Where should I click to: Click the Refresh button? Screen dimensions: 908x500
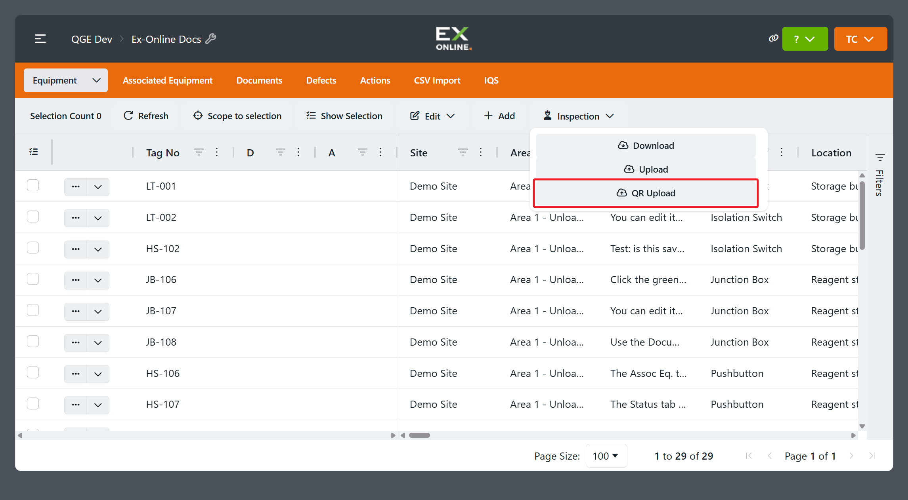point(146,116)
